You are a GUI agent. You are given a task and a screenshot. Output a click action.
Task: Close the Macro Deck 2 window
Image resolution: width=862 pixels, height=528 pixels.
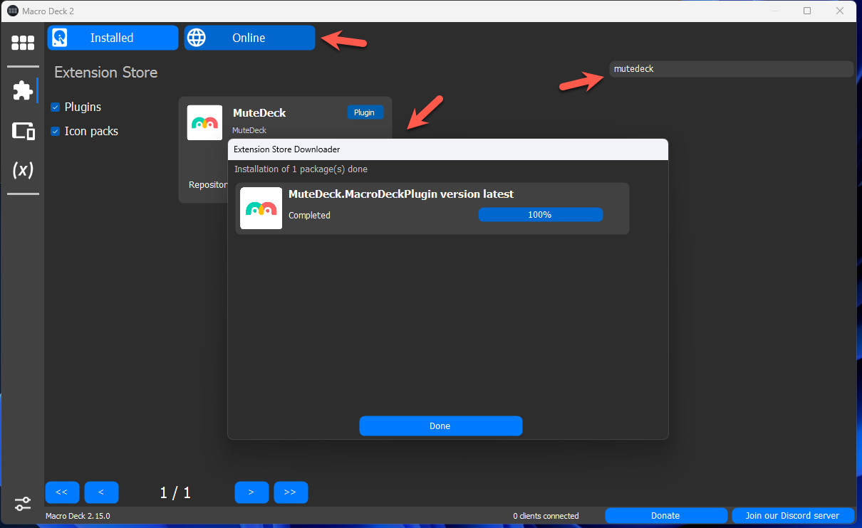coord(841,11)
